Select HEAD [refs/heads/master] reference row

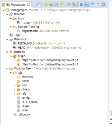[x=49, y=48]
